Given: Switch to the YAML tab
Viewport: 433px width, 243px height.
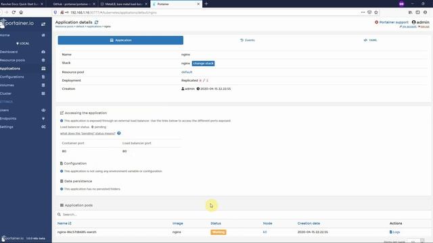Looking at the screenshot, I should pyautogui.click(x=370, y=40).
